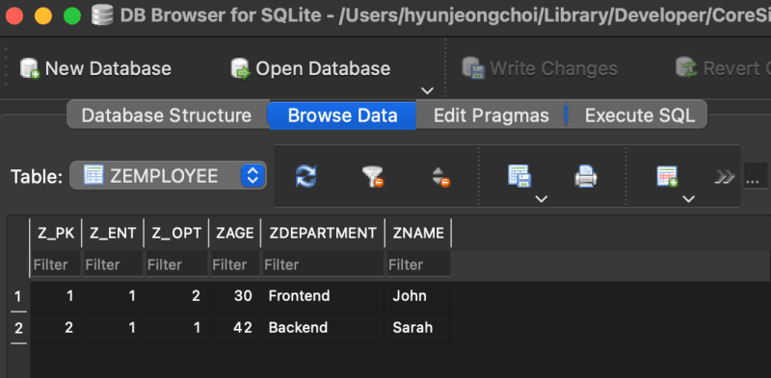Screen dimensions: 771x378
Task: Expand the toolbar overflow chevron under Open Database
Action: [x=428, y=90]
